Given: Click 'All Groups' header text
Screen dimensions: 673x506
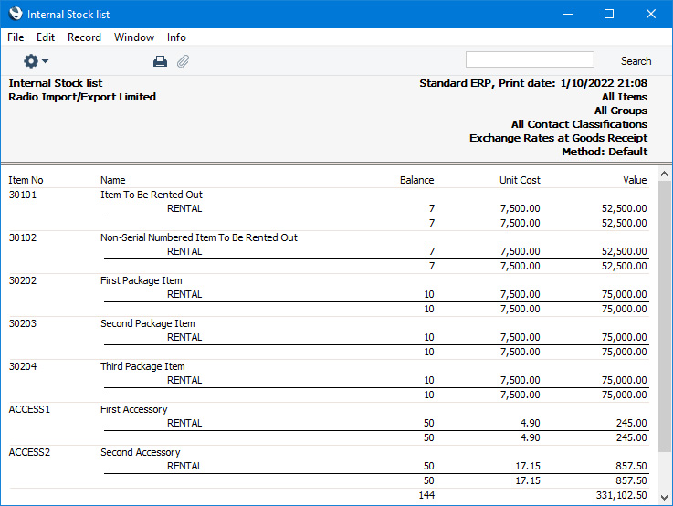Looking at the screenshot, I should pos(621,111).
